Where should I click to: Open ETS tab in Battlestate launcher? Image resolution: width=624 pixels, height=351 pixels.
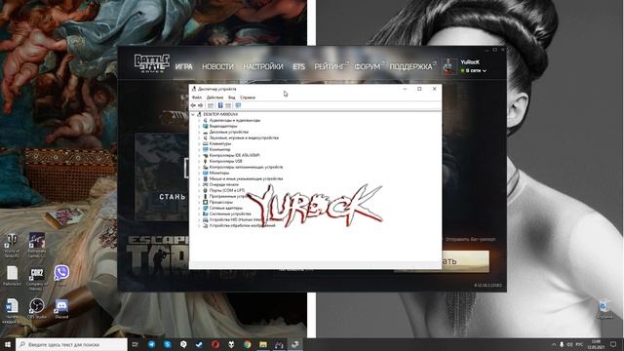[299, 67]
